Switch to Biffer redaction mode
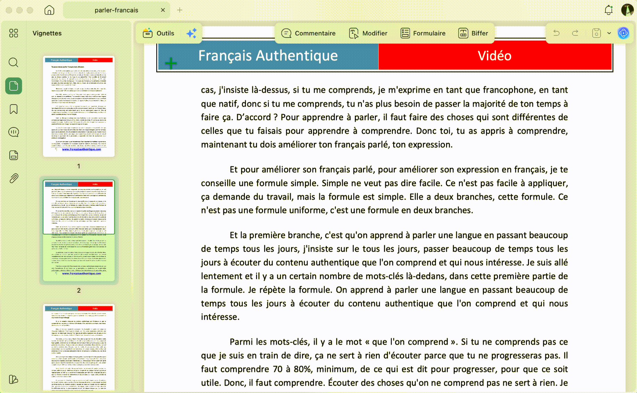This screenshot has width=637, height=393. (473, 33)
